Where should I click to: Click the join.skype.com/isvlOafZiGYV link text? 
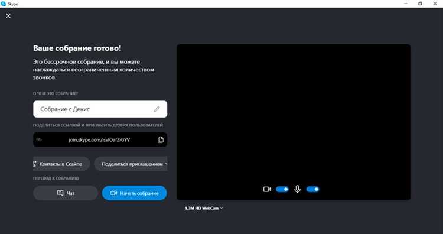(x=99, y=139)
